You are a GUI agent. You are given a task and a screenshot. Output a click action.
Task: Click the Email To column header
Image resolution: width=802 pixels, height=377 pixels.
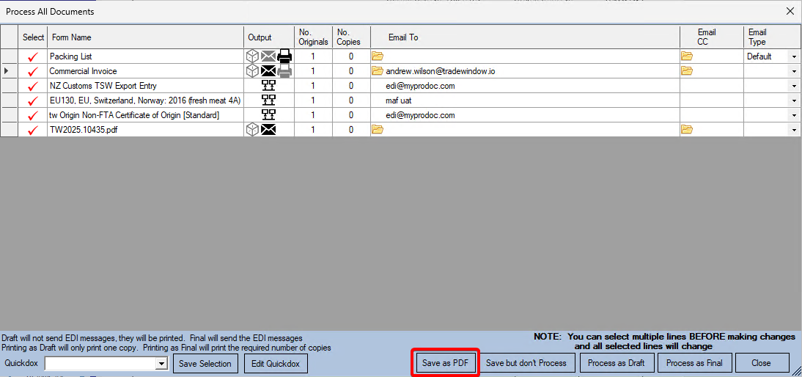point(403,37)
